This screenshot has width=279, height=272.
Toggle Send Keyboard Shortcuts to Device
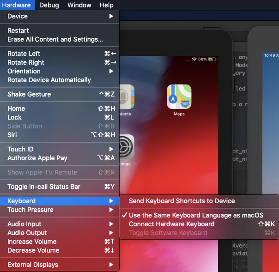pyautogui.click(x=199, y=201)
